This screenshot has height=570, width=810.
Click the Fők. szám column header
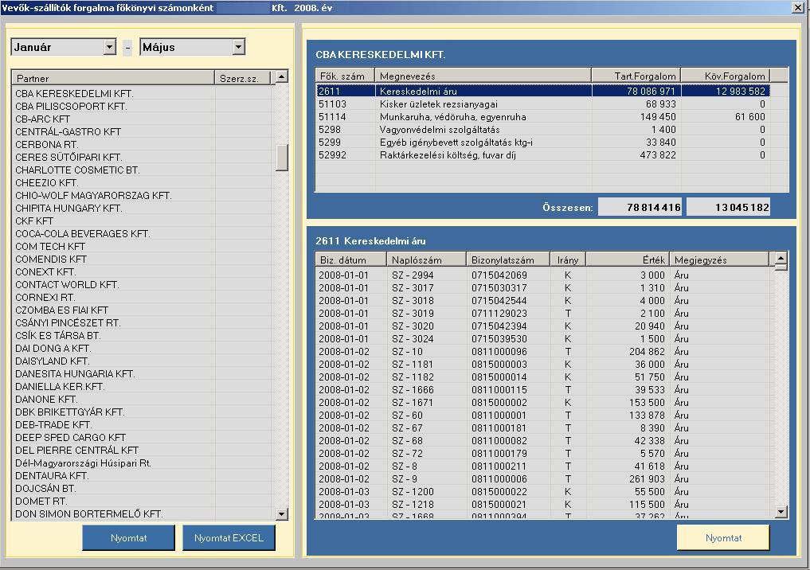pyautogui.click(x=345, y=76)
